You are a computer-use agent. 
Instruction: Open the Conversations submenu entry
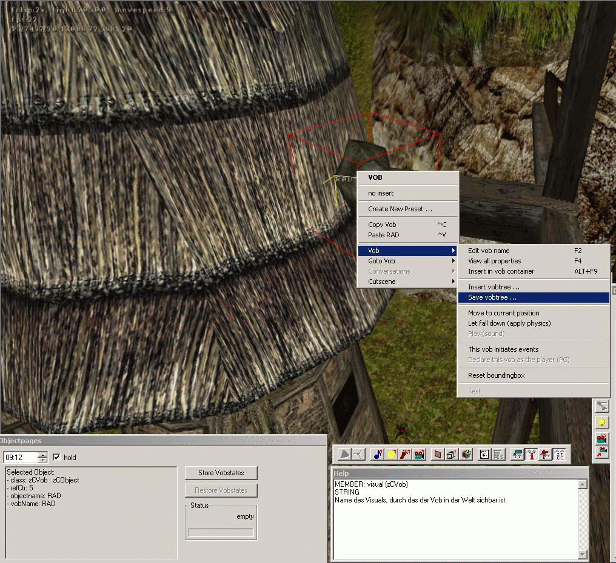pos(407,271)
